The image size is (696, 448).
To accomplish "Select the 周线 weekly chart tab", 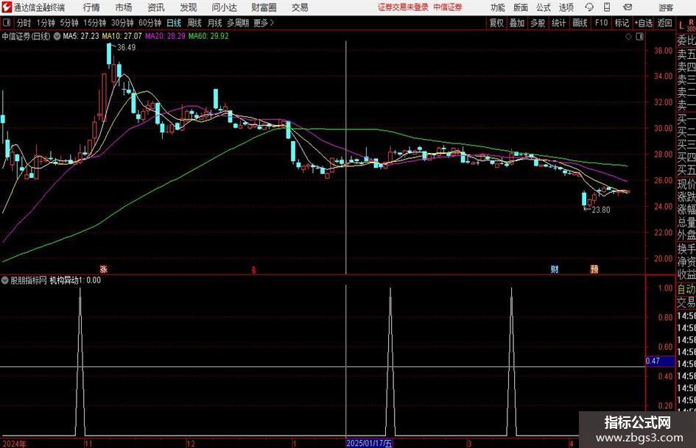I will point(194,23).
